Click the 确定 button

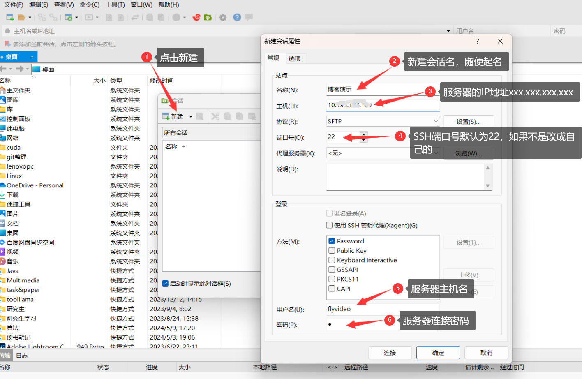point(438,353)
